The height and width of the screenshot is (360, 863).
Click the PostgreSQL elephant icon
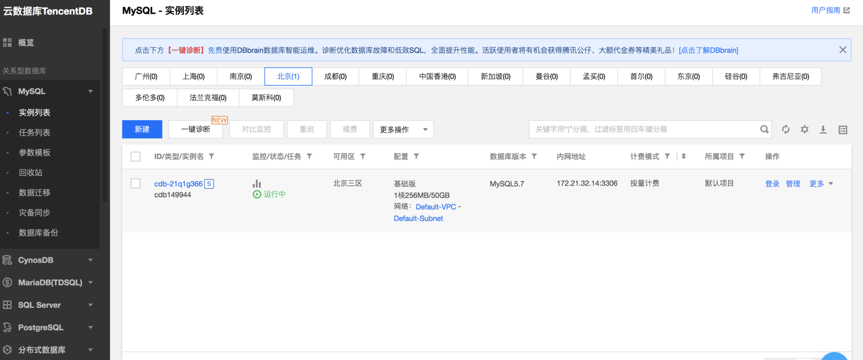(7, 328)
